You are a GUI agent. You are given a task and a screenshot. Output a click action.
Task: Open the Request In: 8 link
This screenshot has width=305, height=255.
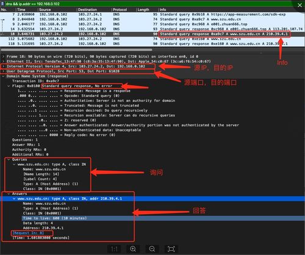[28, 233]
